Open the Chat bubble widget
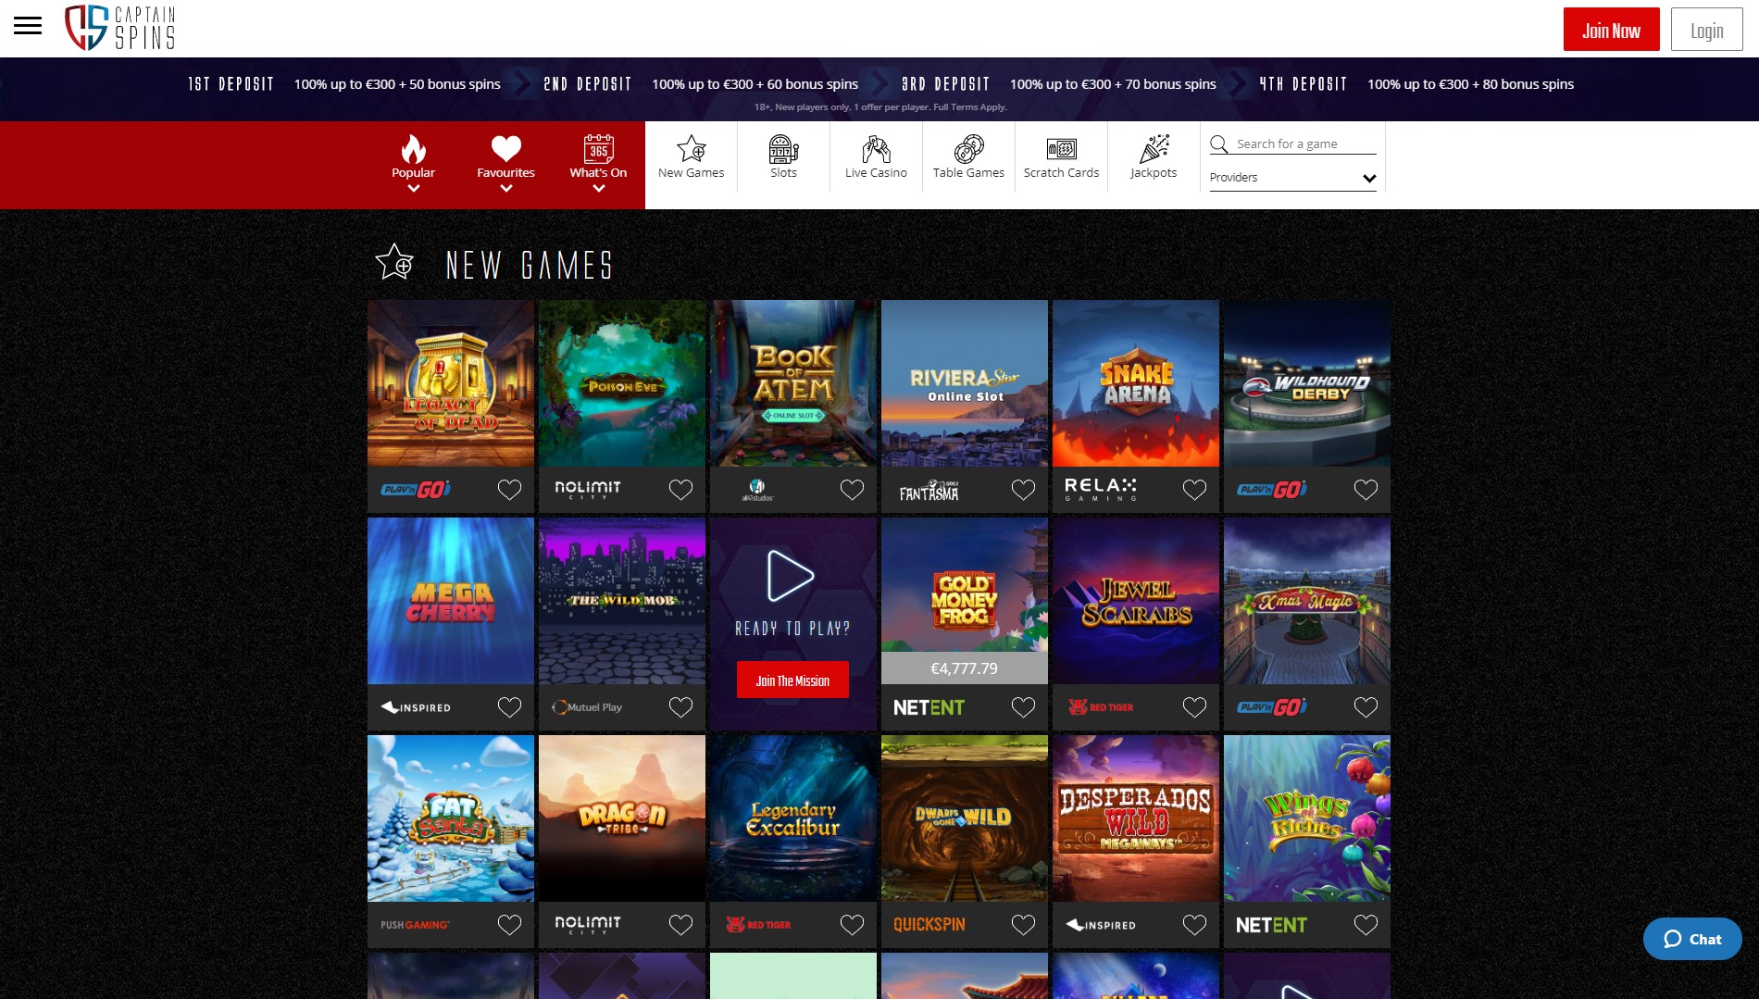 [x=1692, y=939]
